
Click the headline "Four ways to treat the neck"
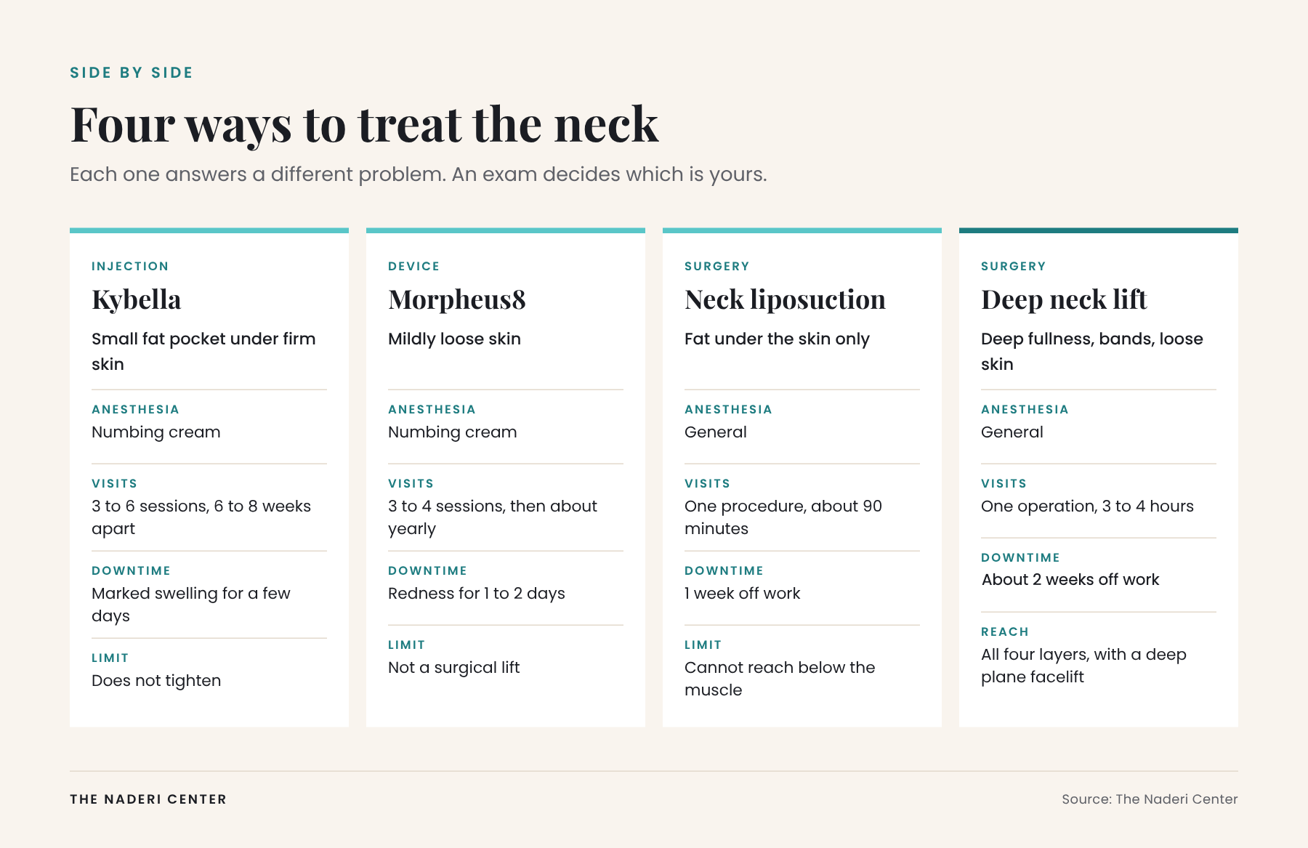click(364, 124)
